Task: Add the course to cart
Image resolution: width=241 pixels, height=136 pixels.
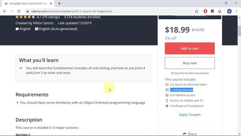Action: pos(190,48)
